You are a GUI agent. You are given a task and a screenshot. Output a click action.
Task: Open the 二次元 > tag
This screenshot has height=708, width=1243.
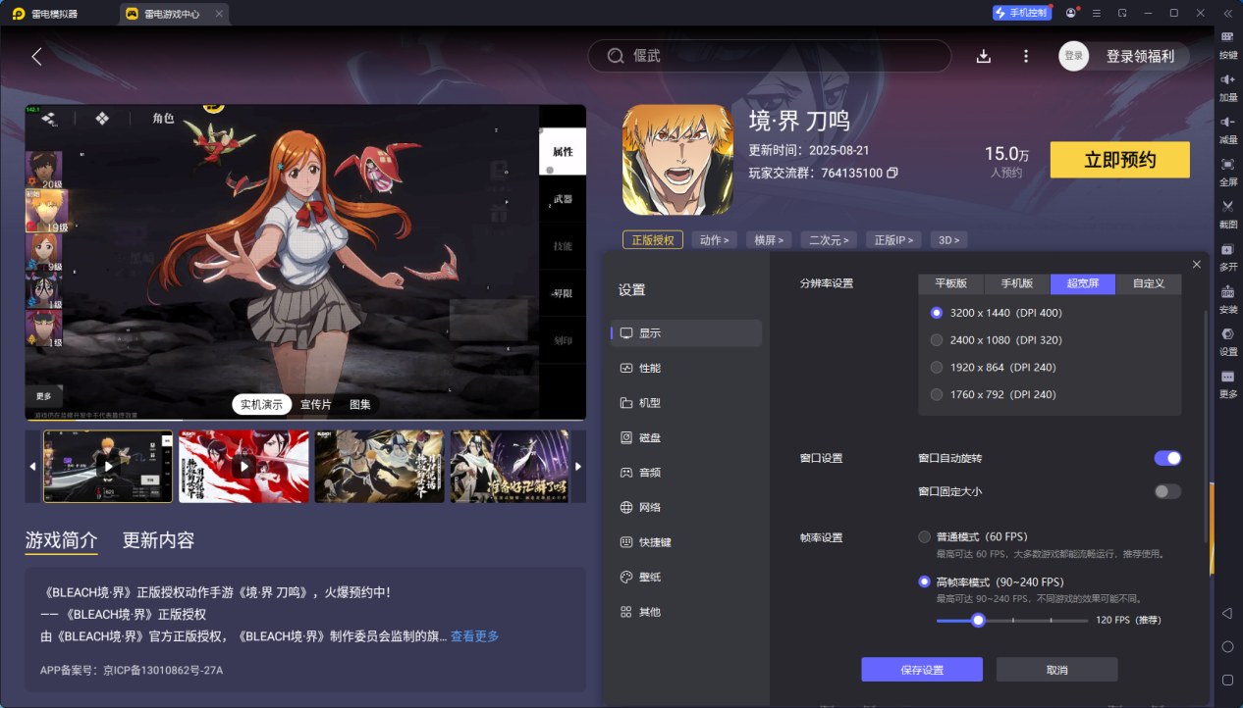(829, 239)
